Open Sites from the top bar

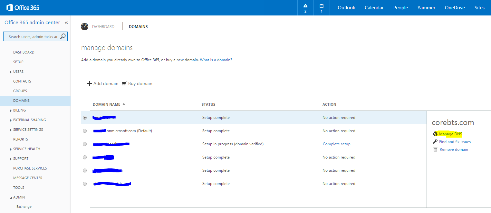pyautogui.click(x=479, y=8)
